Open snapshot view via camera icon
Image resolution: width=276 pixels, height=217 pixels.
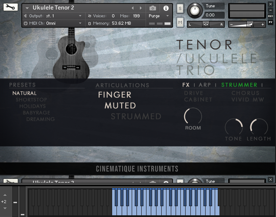[x=153, y=8]
